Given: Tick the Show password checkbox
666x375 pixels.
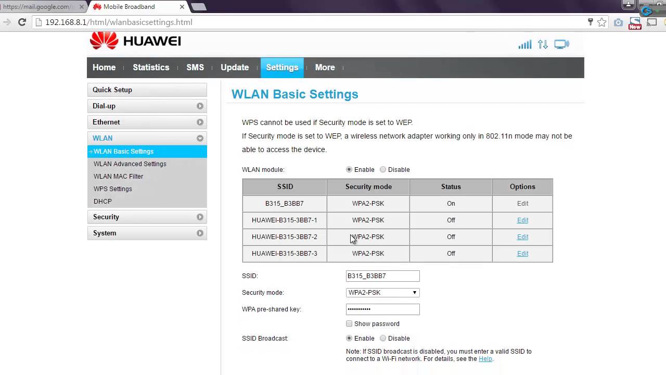Looking at the screenshot, I should click(x=349, y=323).
